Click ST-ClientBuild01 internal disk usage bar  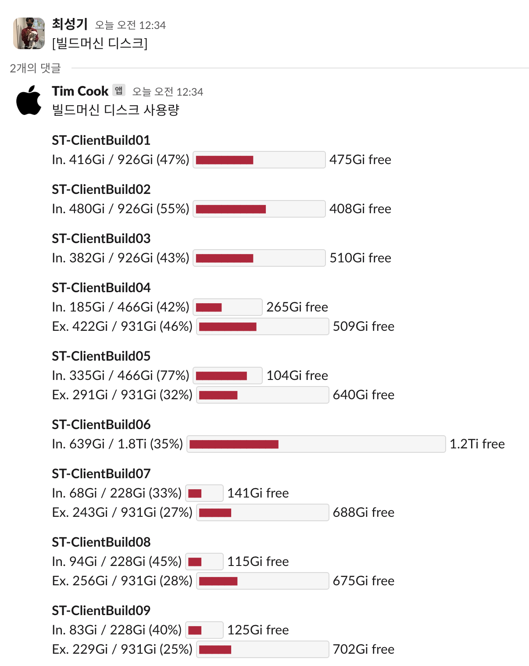coord(259,160)
